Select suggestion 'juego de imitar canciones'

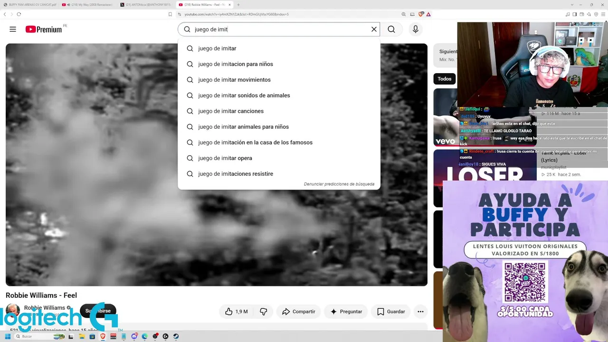(x=279, y=111)
